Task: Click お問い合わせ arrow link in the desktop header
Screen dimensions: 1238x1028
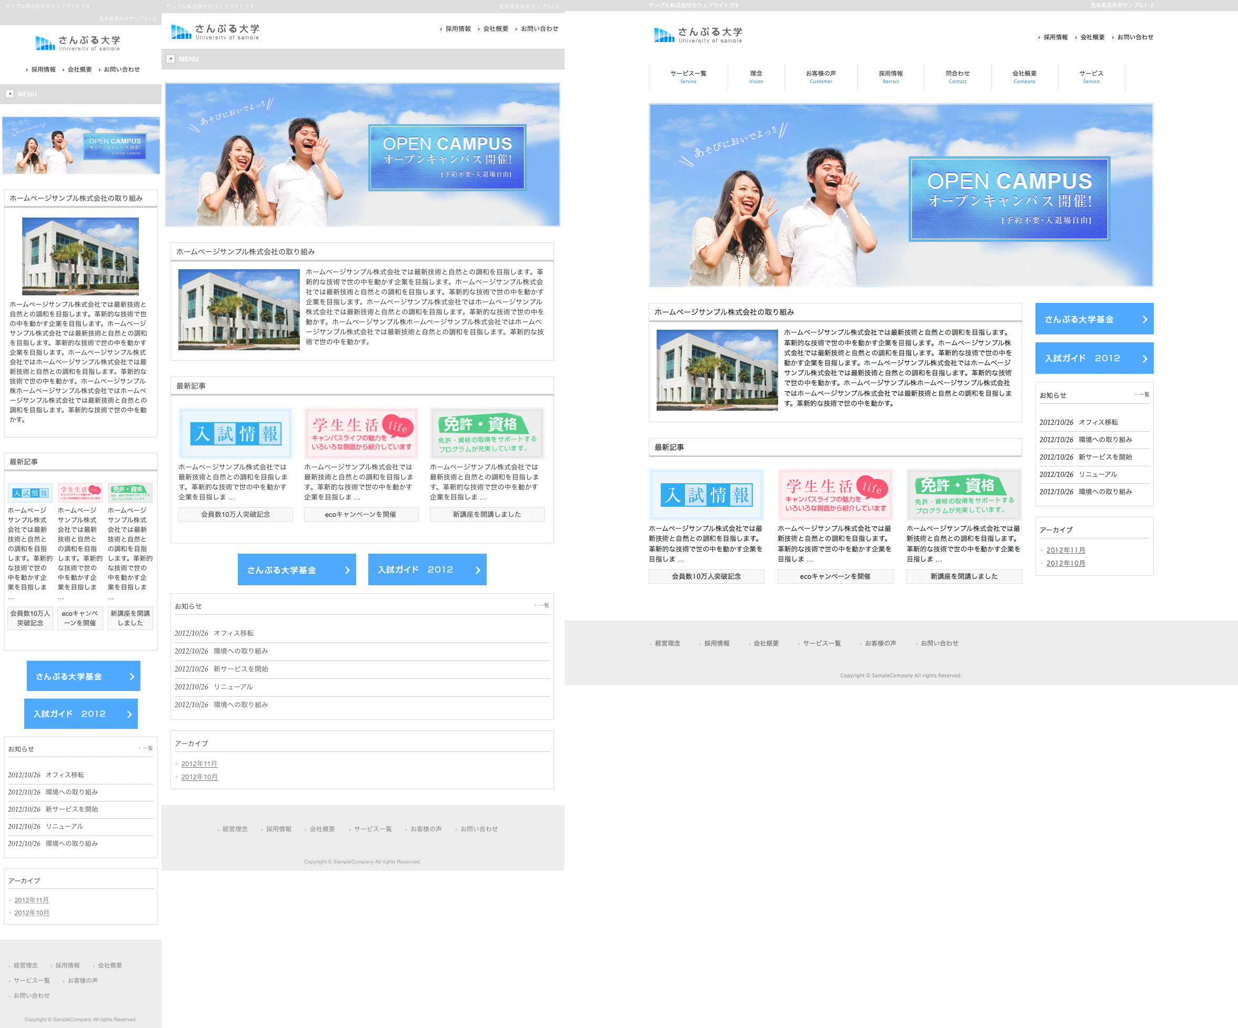Action: [x=1134, y=37]
